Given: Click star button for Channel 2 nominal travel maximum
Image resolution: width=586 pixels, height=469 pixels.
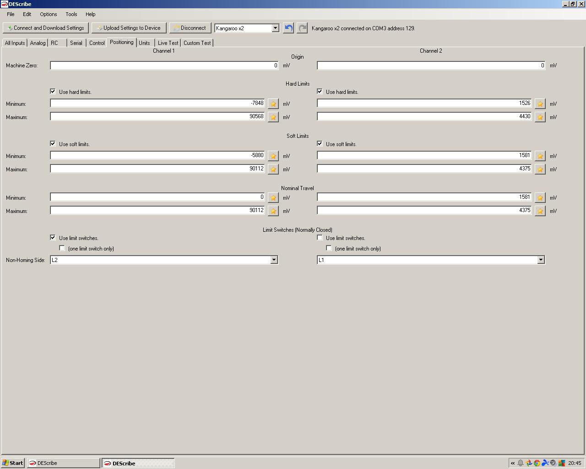Looking at the screenshot, I should pyautogui.click(x=540, y=211).
